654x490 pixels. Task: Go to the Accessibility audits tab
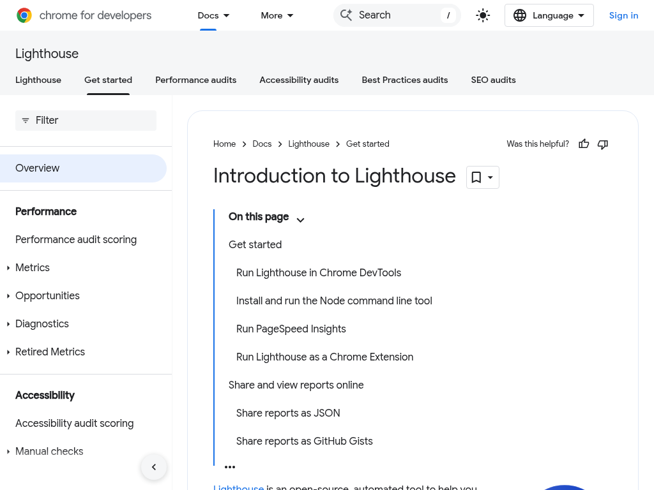pos(299,80)
